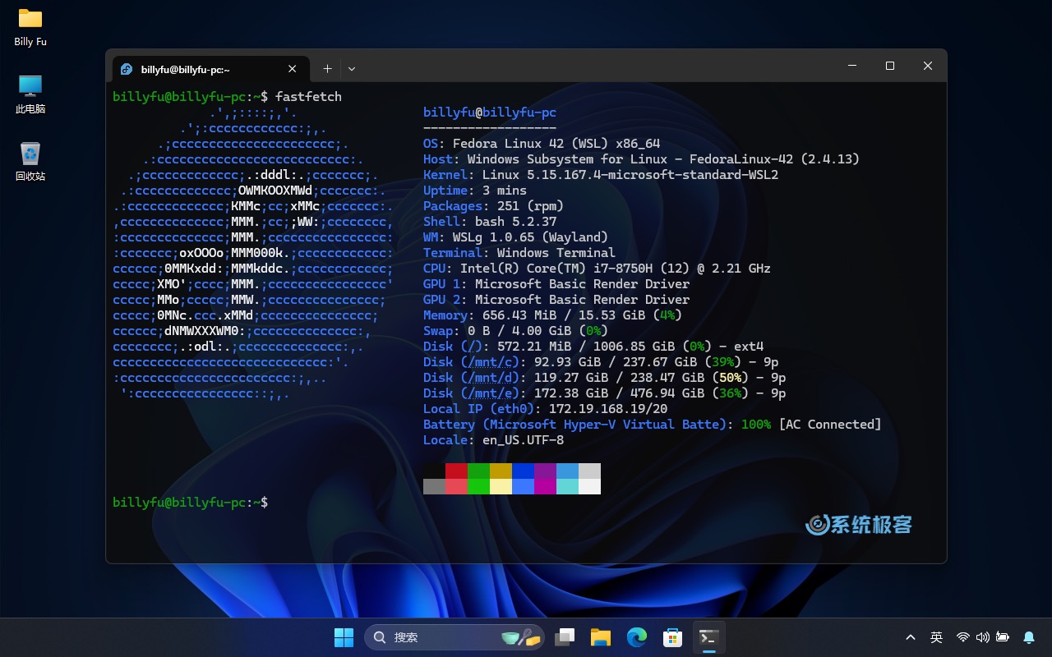The image size is (1052, 657).
Task: Click the taskbar 搜索 search box
Action: click(x=454, y=637)
